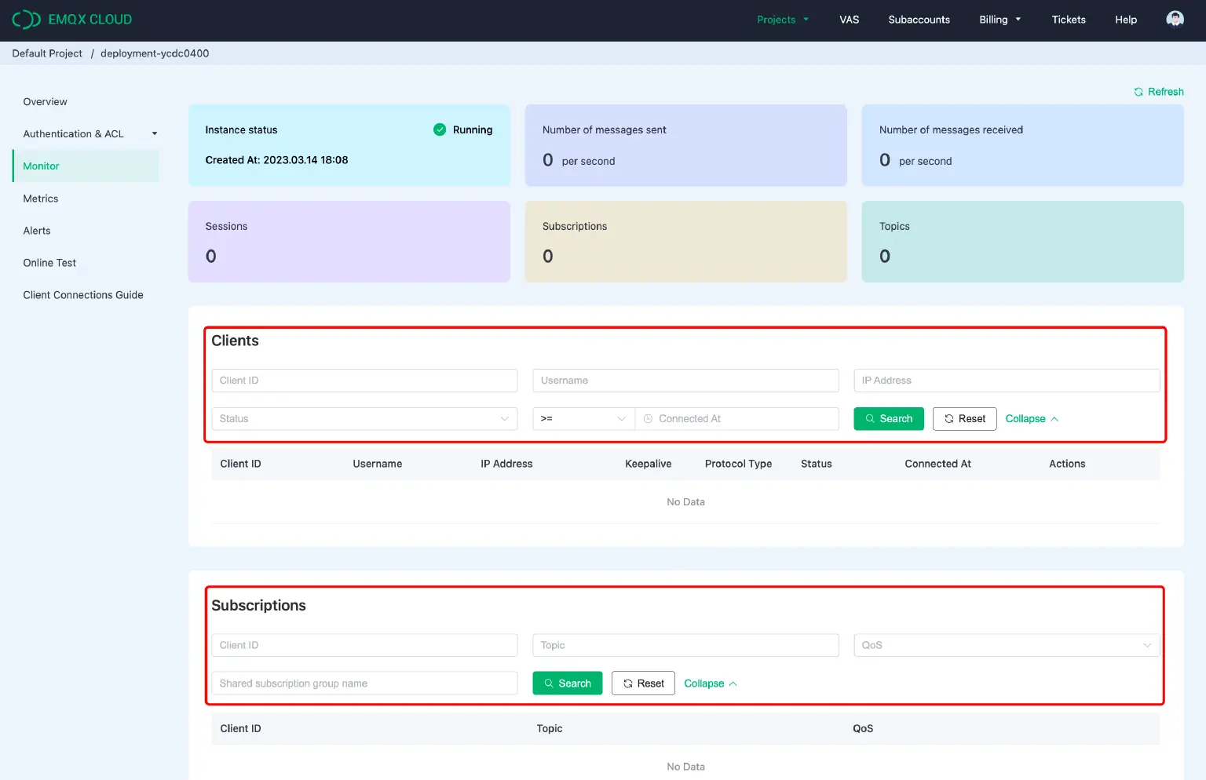Click the reset arrow icon in Clients Reset button

[x=949, y=418]
